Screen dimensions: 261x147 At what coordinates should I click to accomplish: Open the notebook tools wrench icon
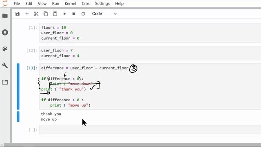pyautogui.click(x=5, y=65)
